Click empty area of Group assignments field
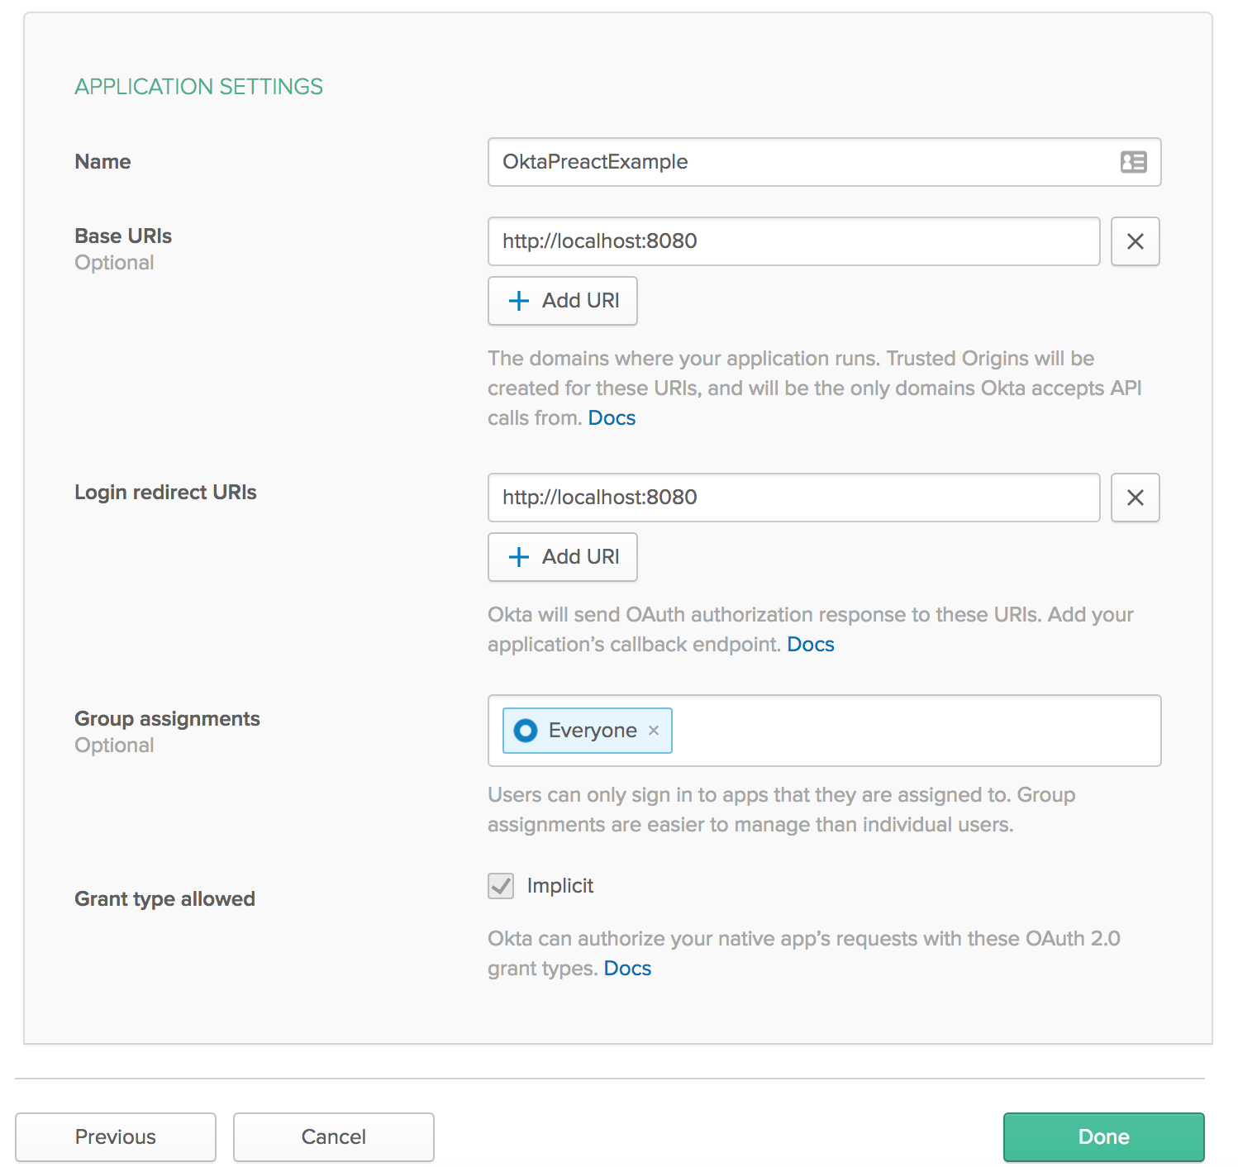Image resolution: width=1238 pixels, height=1167 pixels. click(909, 731)
